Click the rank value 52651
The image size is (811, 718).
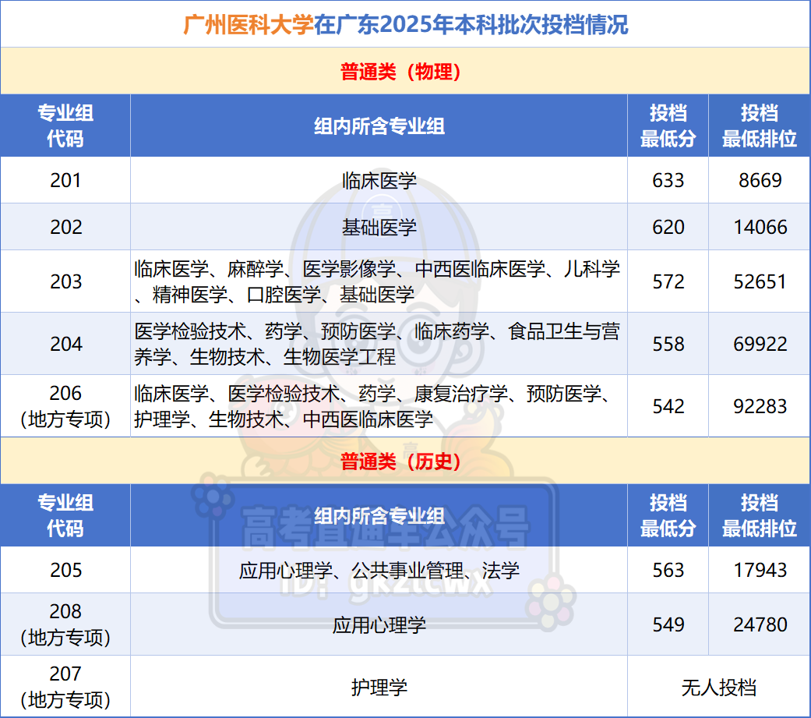point(760,281)
